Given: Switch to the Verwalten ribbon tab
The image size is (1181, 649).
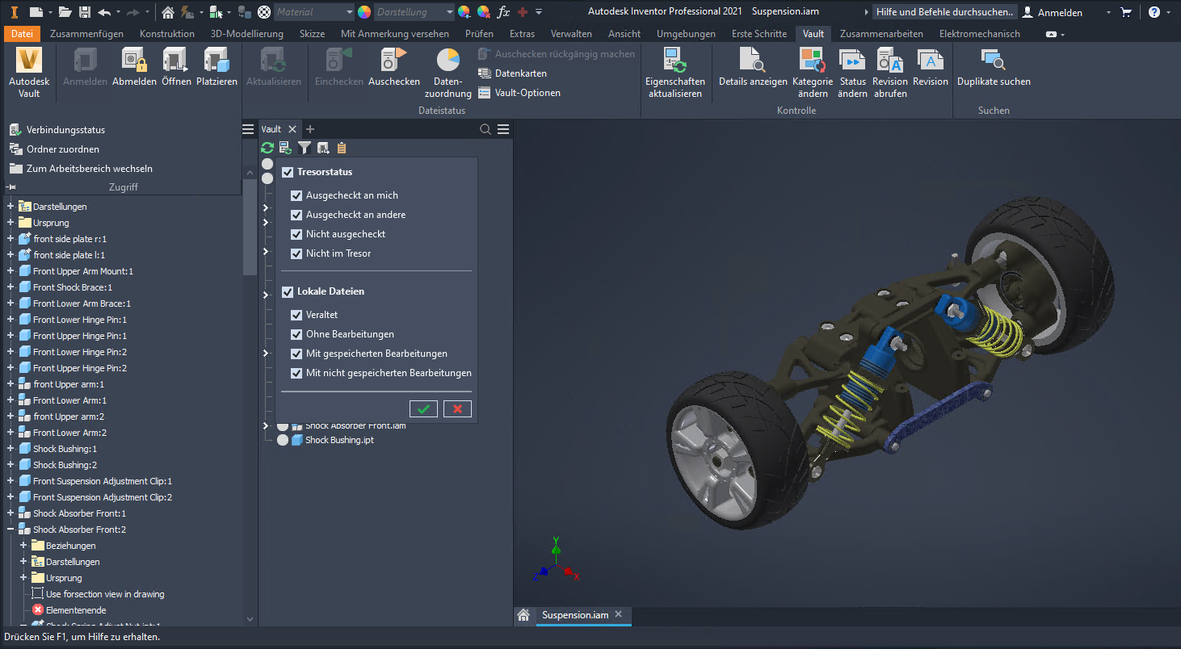Looking at the screenshot, I should click(x=571, y=34).
